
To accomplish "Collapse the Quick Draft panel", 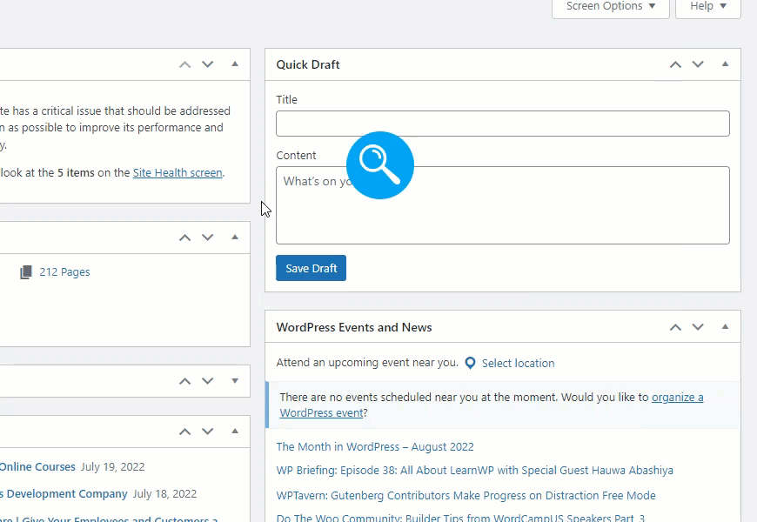I will click(725, 64).
